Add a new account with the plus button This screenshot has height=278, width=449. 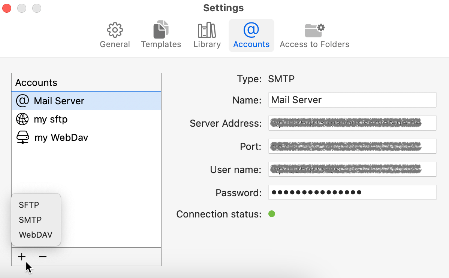pos(22,257)
